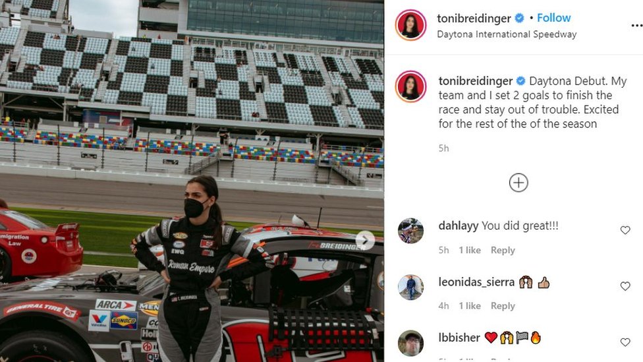Open dahlayy's profile avatar
This screenshot has height=362, width=643.
pyautogui.click(x=410, y=231)
